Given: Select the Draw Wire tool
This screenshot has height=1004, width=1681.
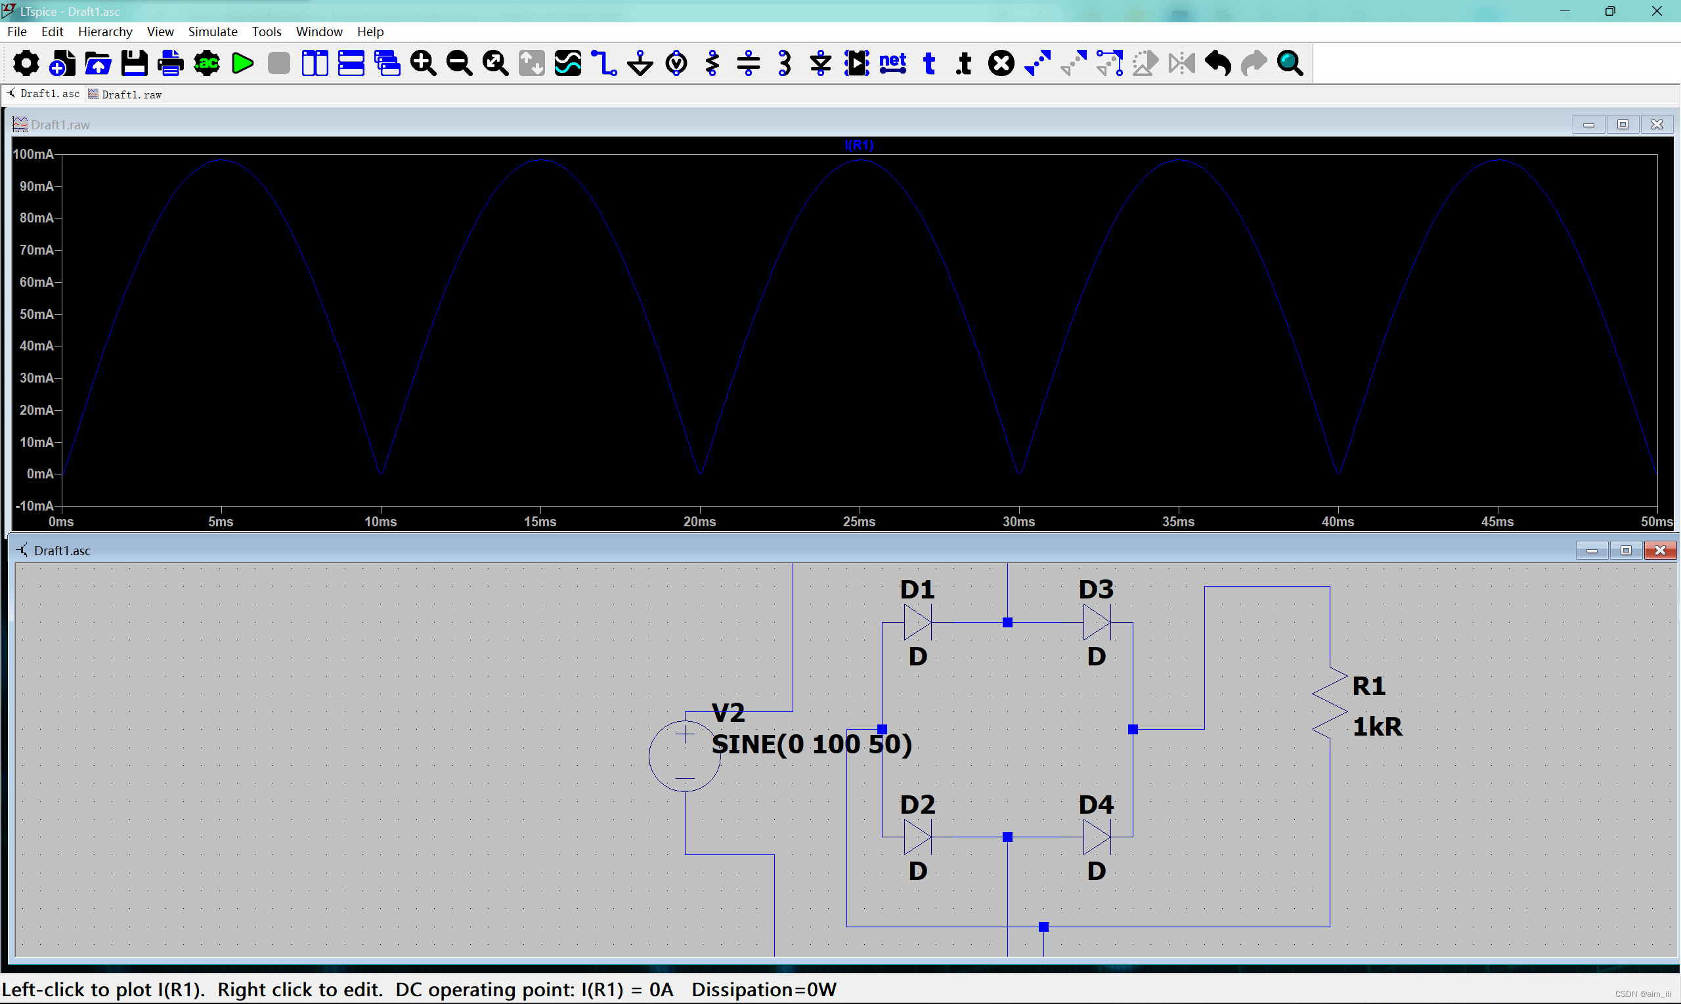Looking at the screenshot, I should pyautogui.click(x=603, y=64).
